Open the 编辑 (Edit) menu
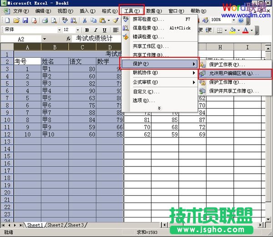Screen dimensions: 273x237 point(43,11)
